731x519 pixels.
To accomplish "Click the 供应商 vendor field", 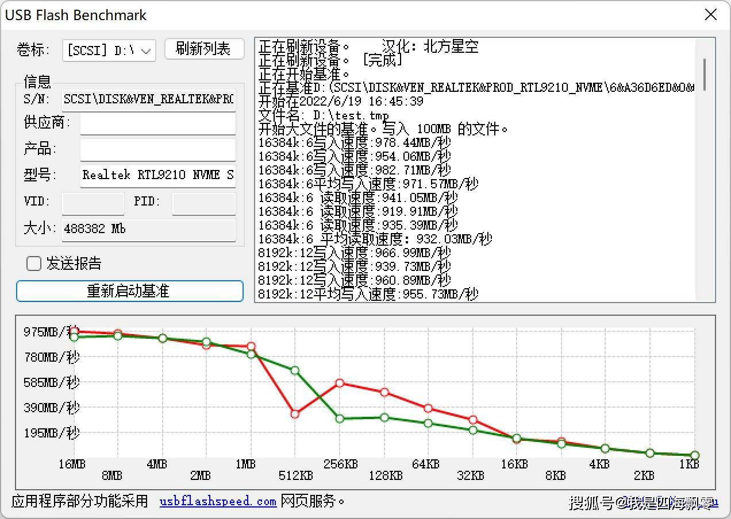I will point(158,123).
